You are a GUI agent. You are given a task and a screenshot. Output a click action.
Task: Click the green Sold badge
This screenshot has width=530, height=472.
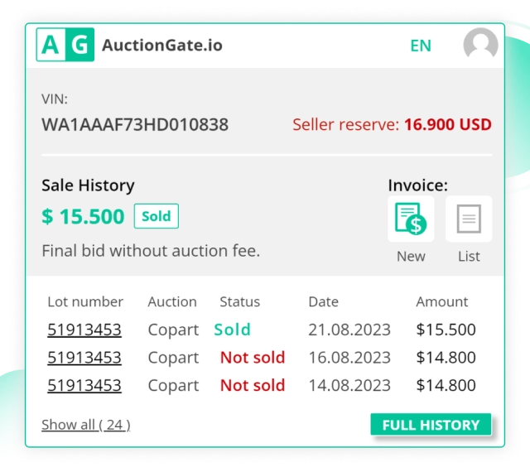click(x=156, y=216)
